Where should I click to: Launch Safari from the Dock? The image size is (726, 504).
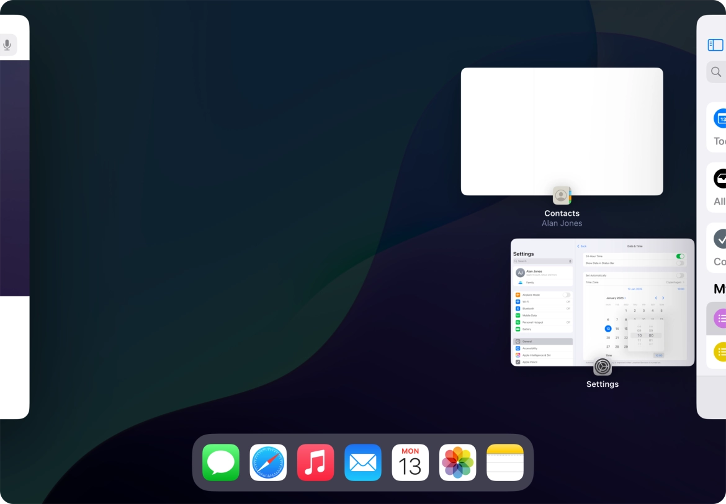tap(268, 462)
